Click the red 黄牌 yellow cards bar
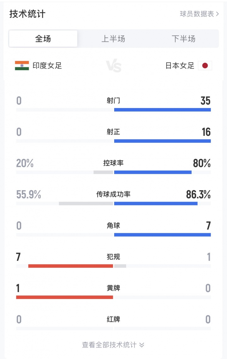Image resolution: width=227 pixels, height=359 pixels. point(64,297)
